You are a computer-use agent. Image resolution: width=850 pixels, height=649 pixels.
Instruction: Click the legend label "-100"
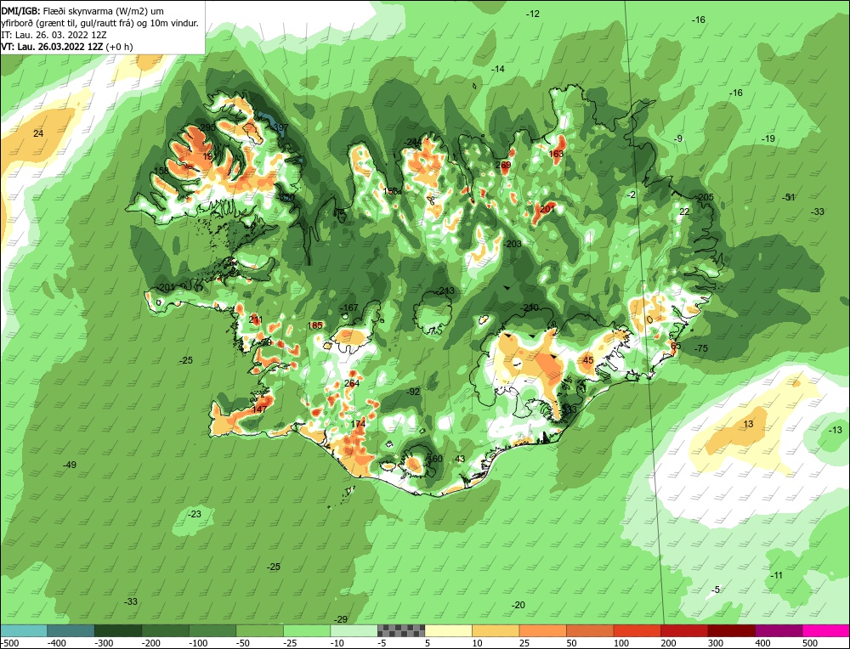point(198,643)
